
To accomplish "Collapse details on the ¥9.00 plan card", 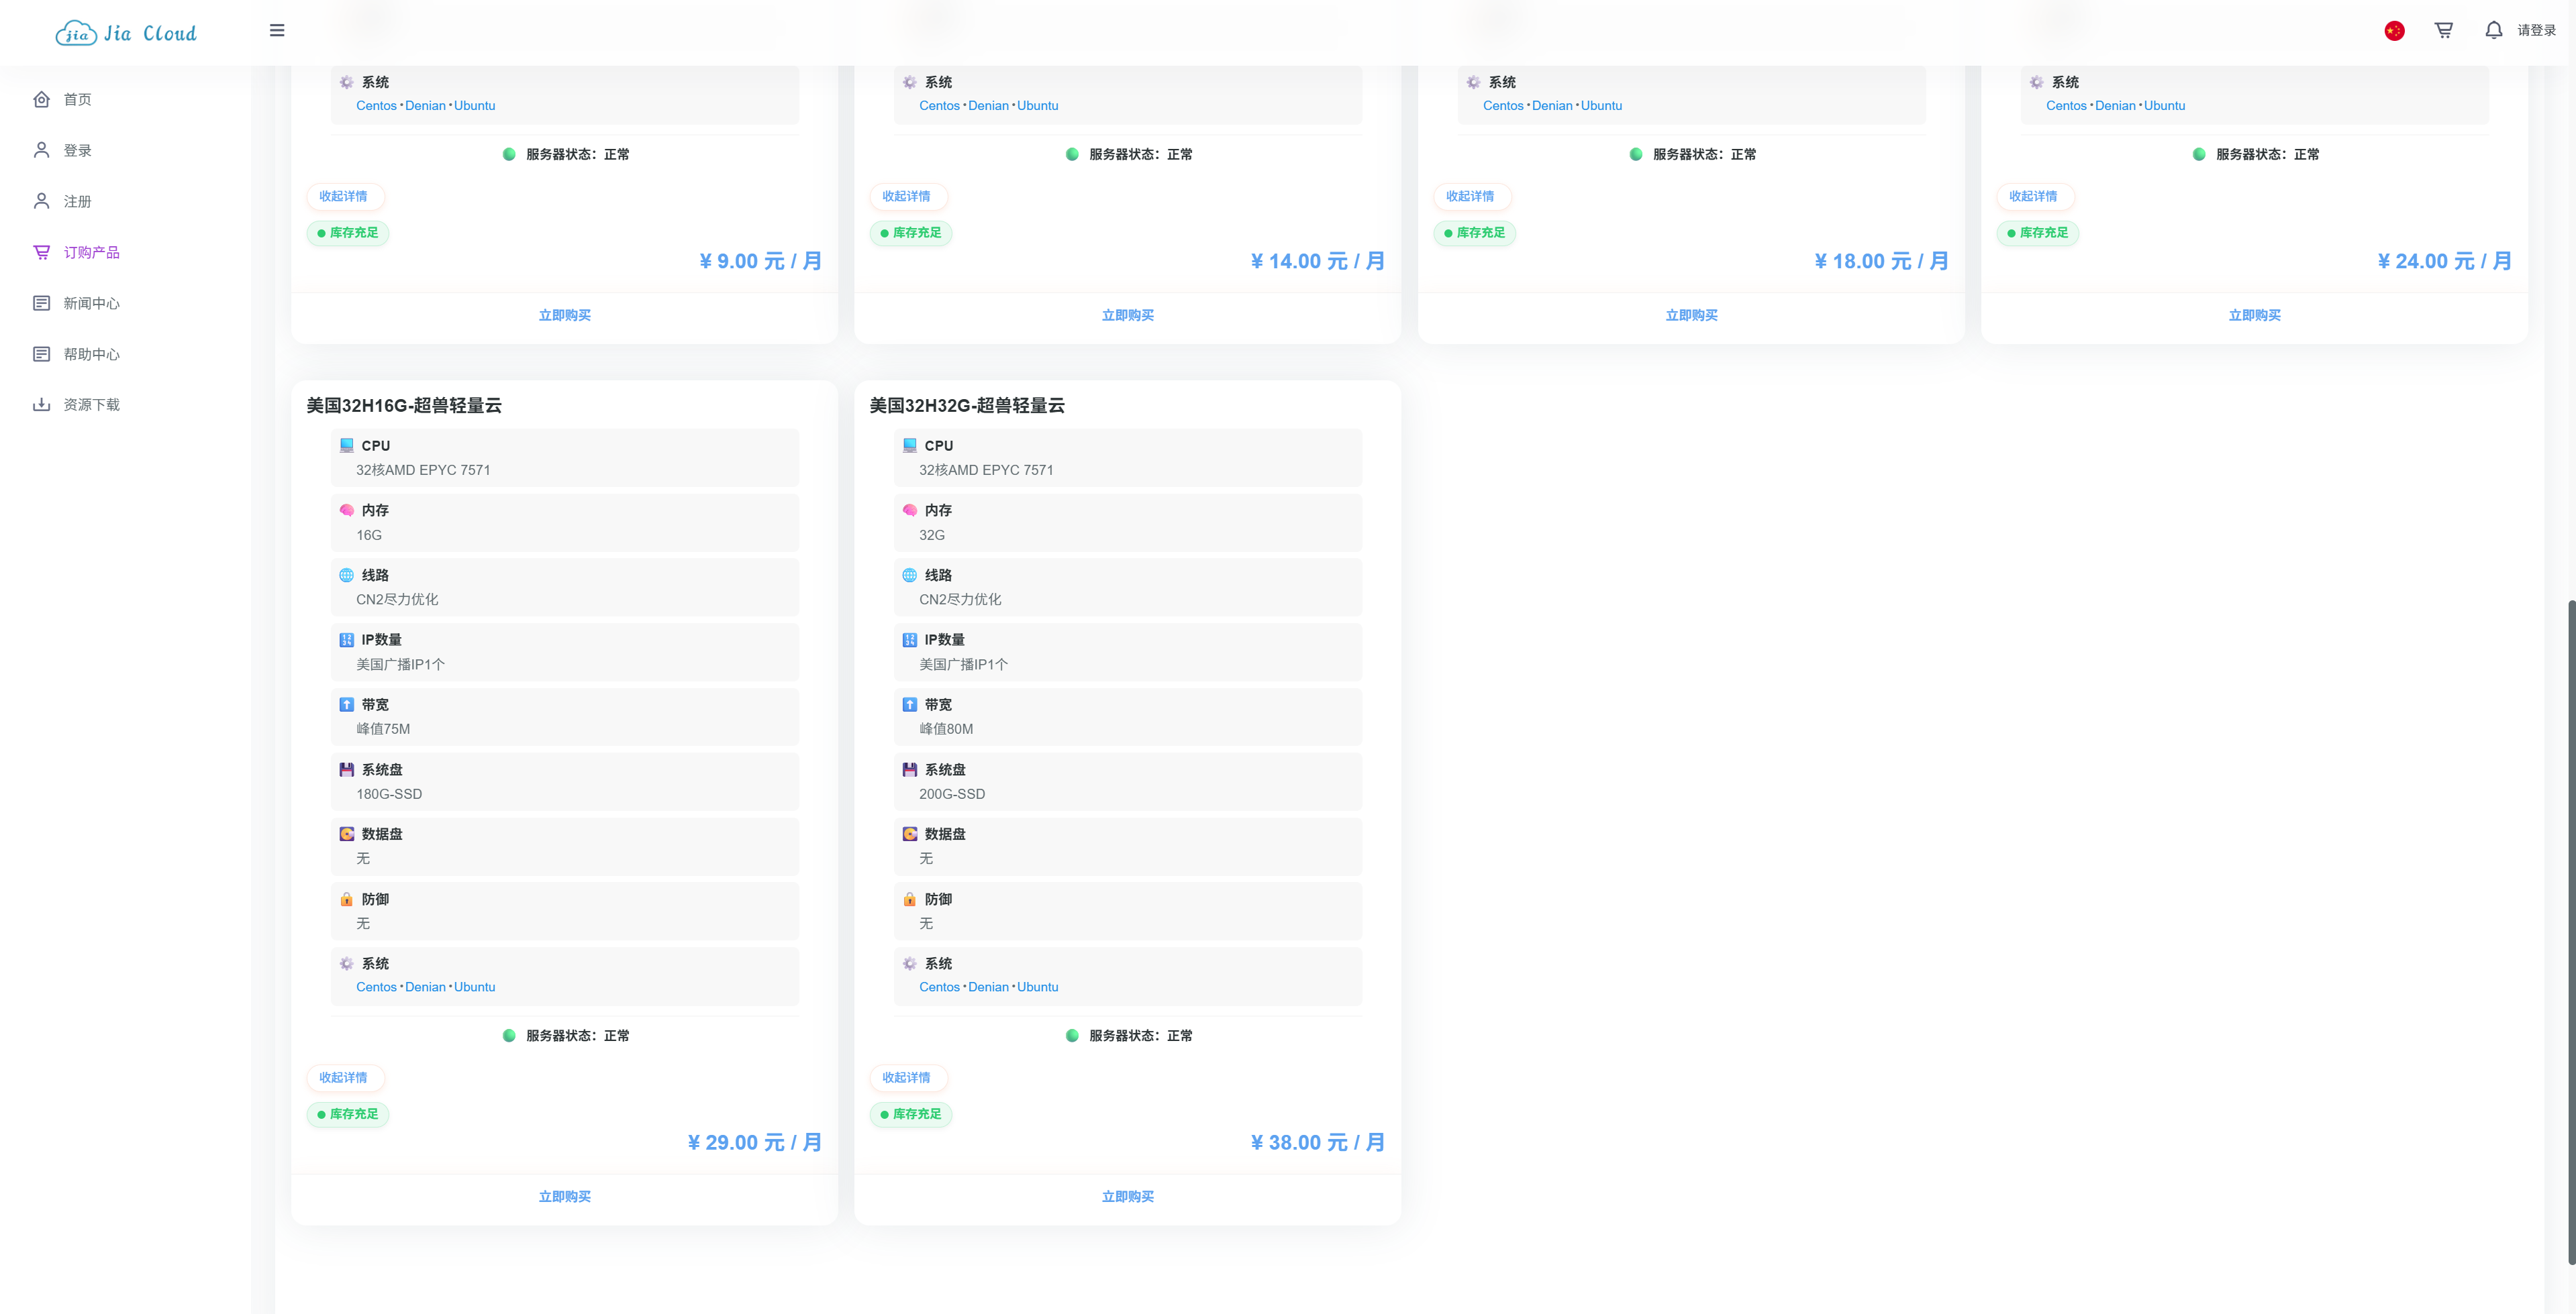I will tap(343, 196).
